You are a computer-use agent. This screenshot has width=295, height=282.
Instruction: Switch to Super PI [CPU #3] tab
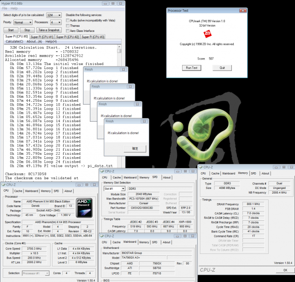point(93,37)
